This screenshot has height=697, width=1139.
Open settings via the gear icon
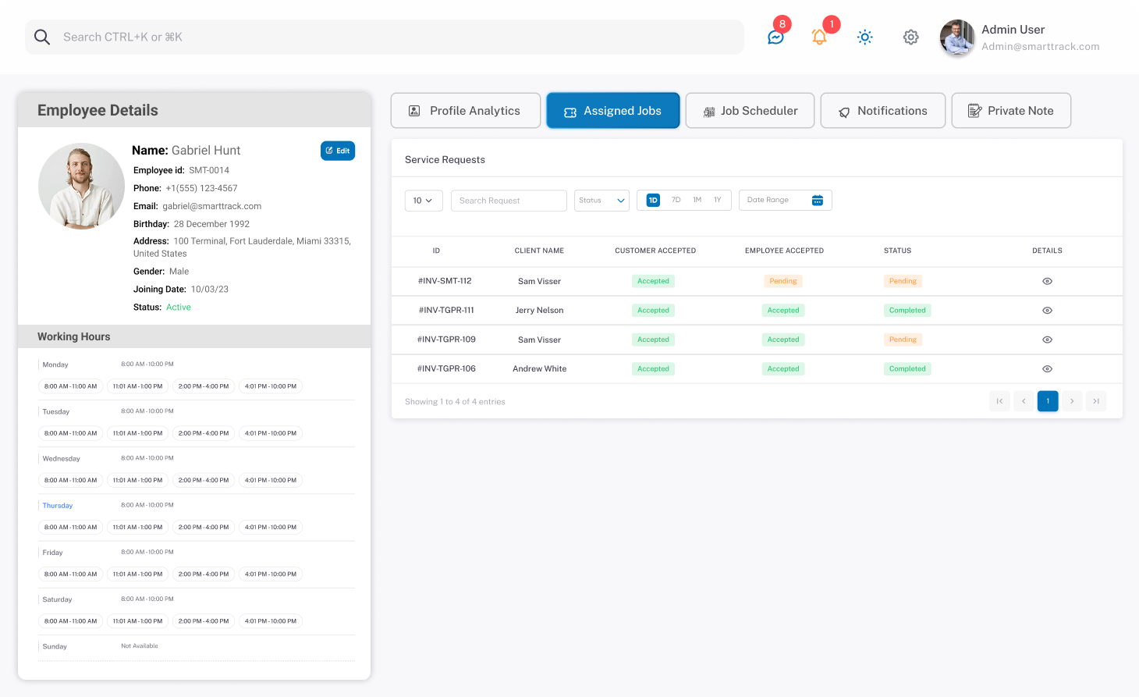coord(910,37)
